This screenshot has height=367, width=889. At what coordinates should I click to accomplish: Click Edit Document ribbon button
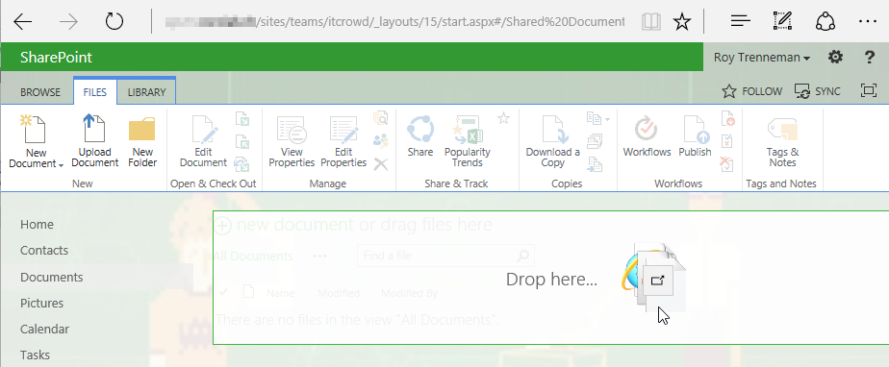point(203,140)
